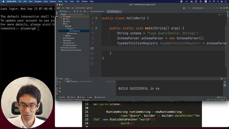Click Expand All in Project panel toolbar
The image size is (229, 129).
[78, 11]
